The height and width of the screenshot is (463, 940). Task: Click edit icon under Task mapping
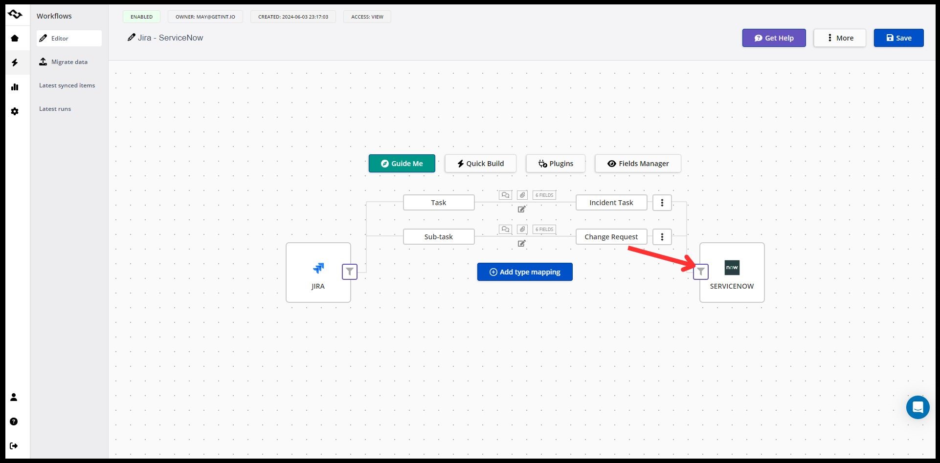click(x=522, y=209)
